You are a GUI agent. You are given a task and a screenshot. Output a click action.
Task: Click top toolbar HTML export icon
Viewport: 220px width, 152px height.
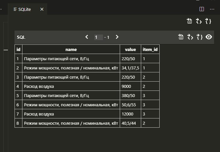click(x=199, y=21)
